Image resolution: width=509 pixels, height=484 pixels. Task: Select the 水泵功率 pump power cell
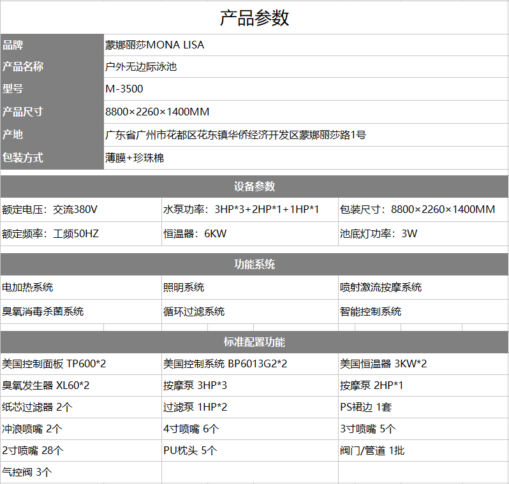pyautogui.click(x=241, y=210)
